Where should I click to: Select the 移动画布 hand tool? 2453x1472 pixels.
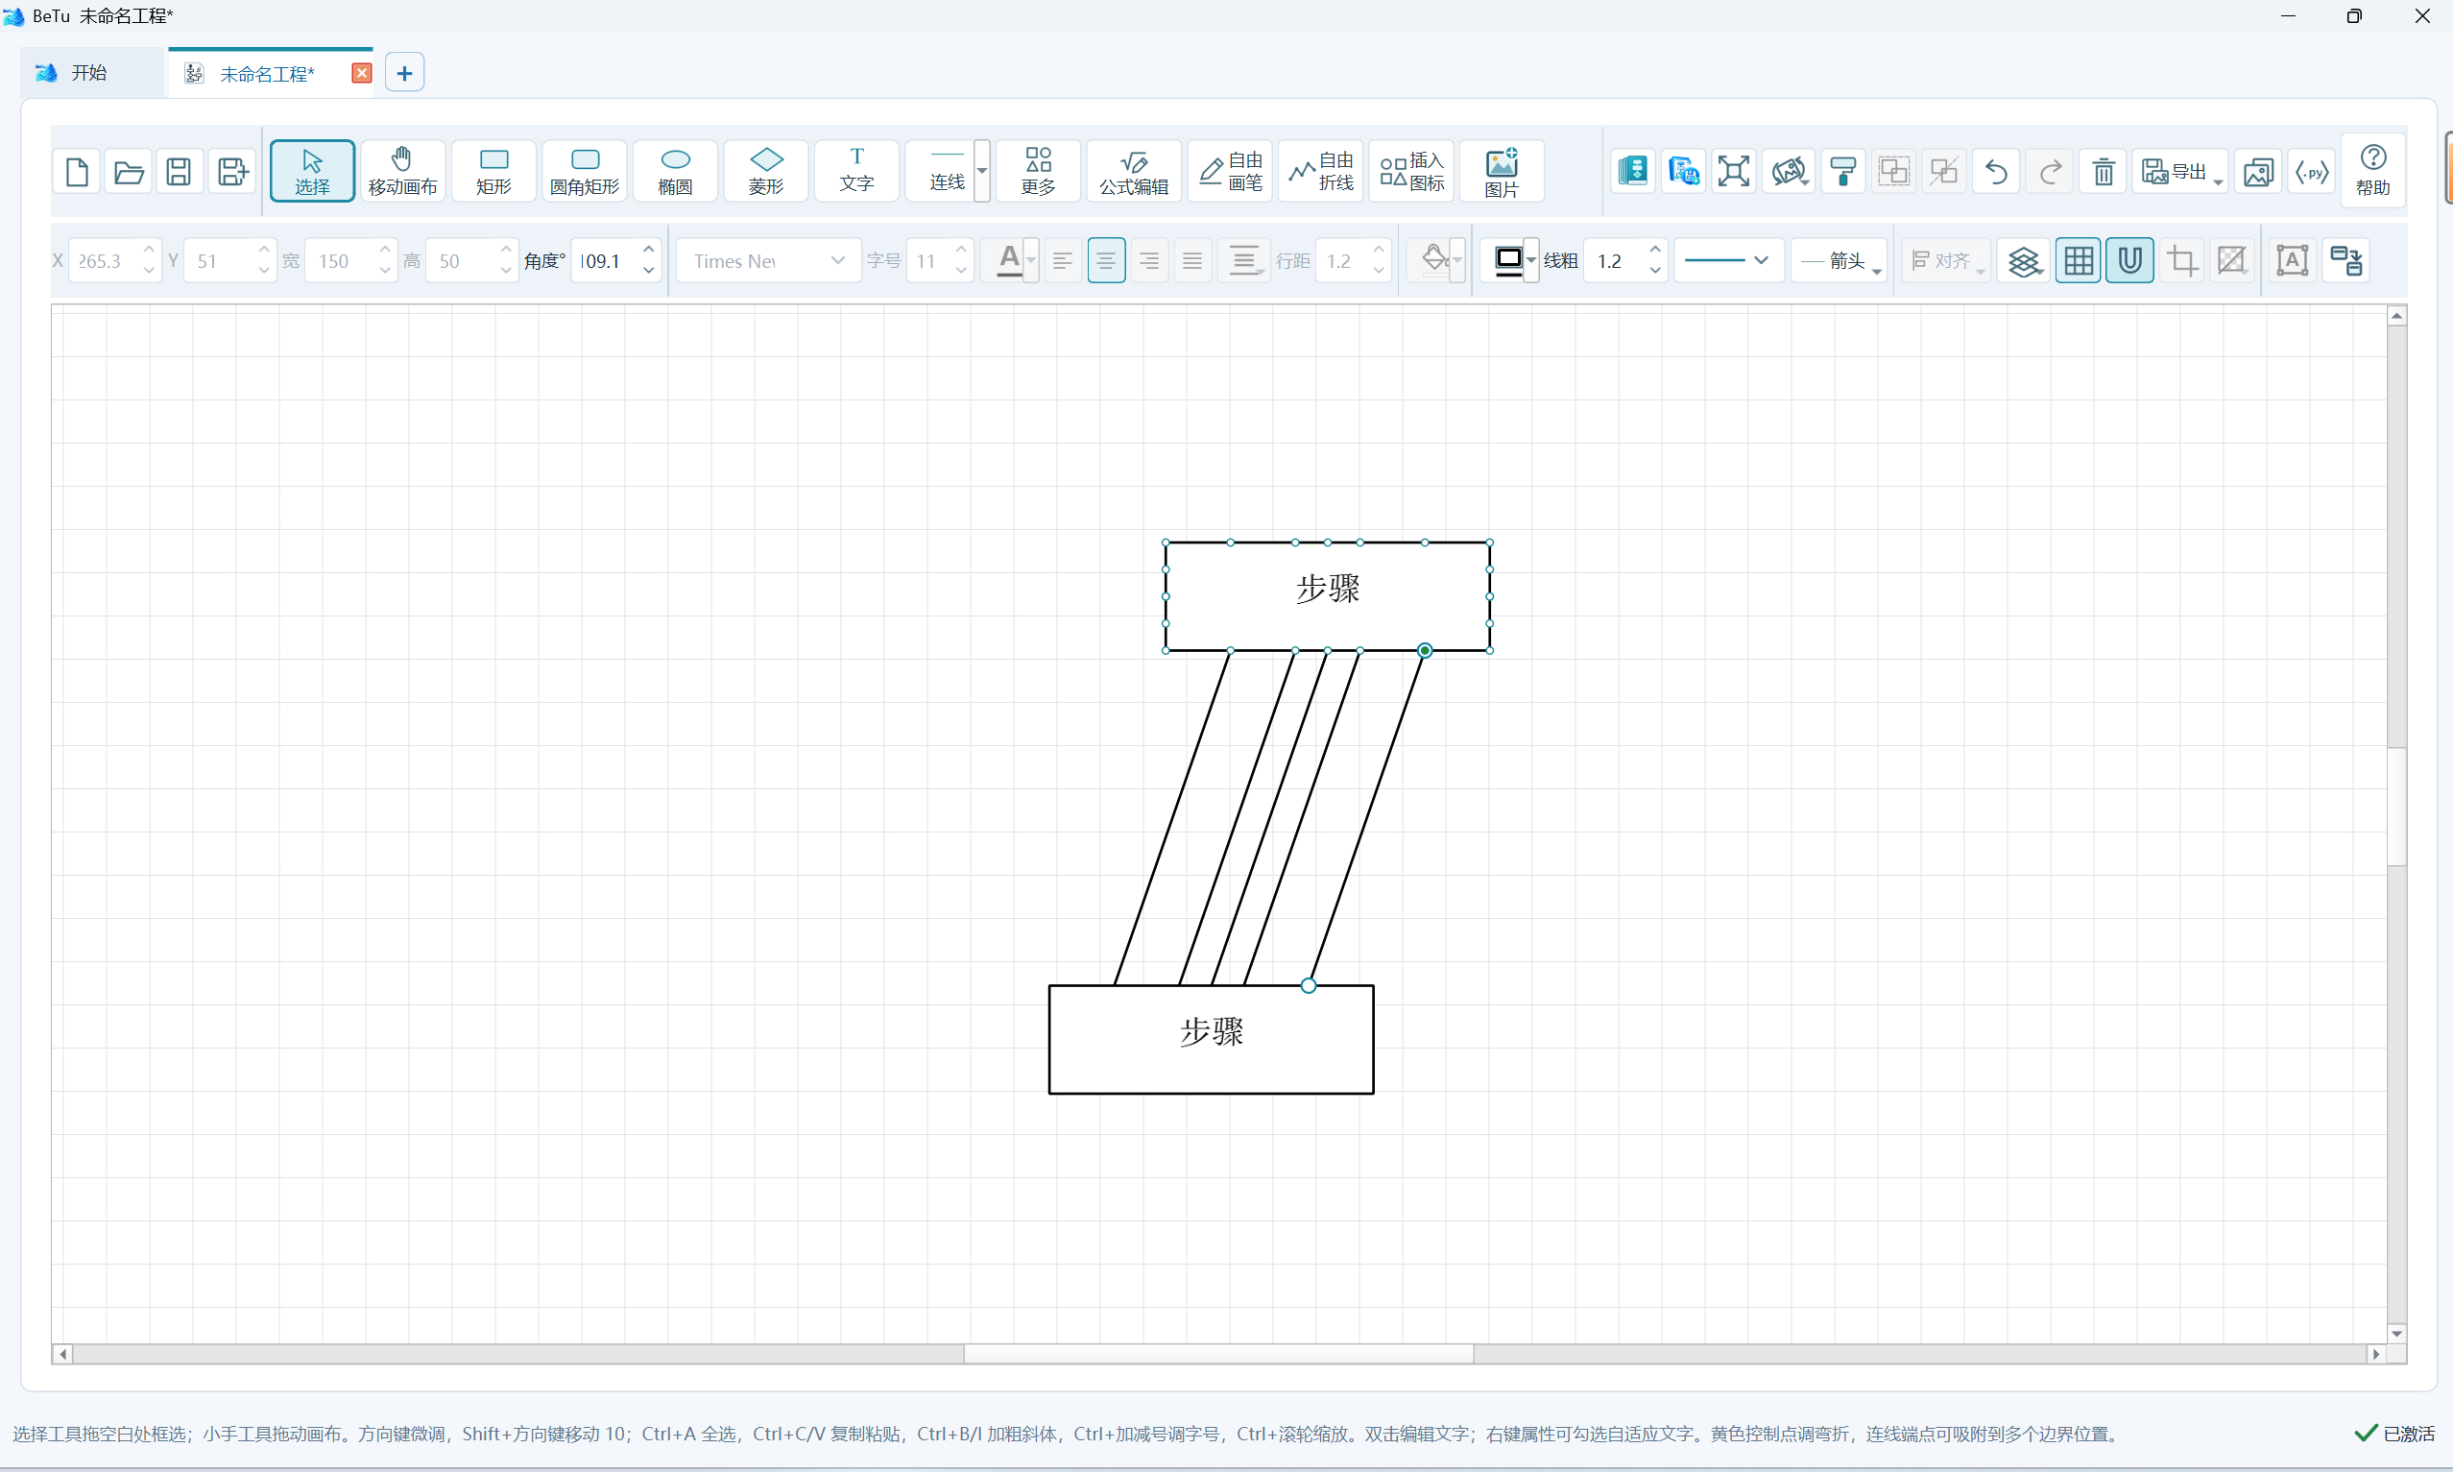(402, 172)
